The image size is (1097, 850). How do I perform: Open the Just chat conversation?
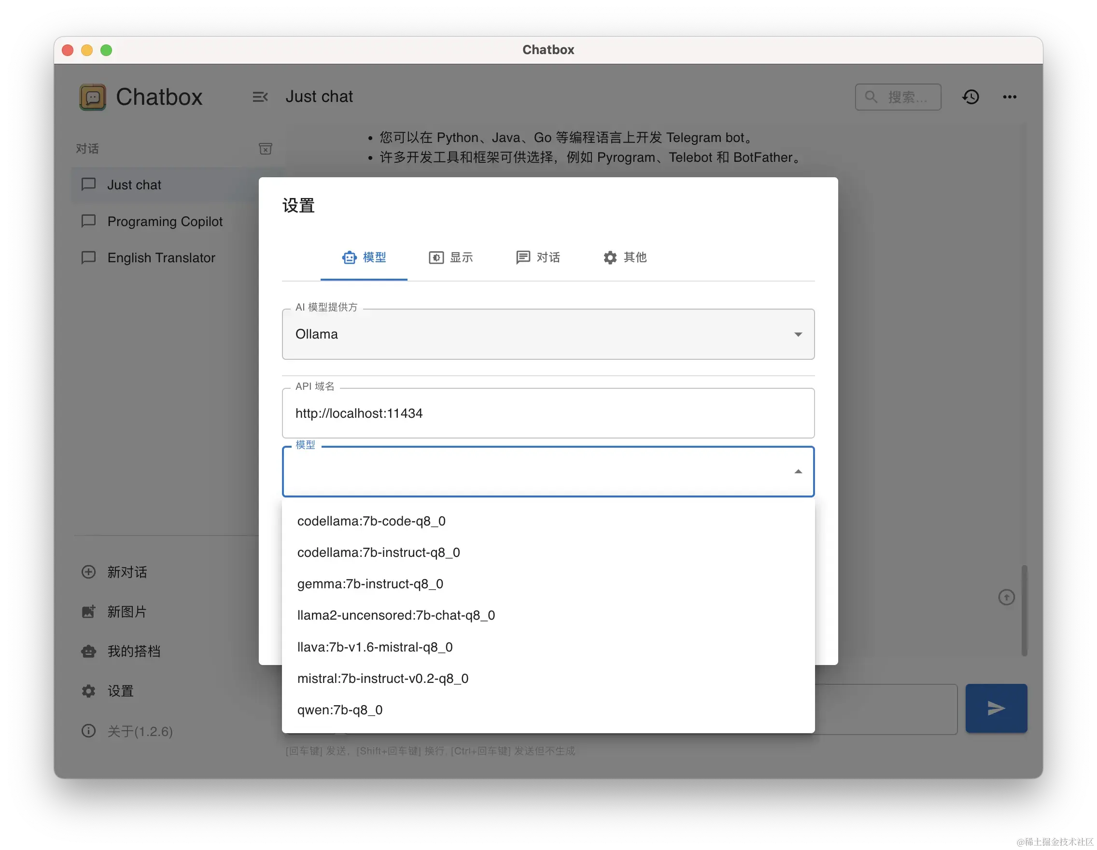pos(166,184)
